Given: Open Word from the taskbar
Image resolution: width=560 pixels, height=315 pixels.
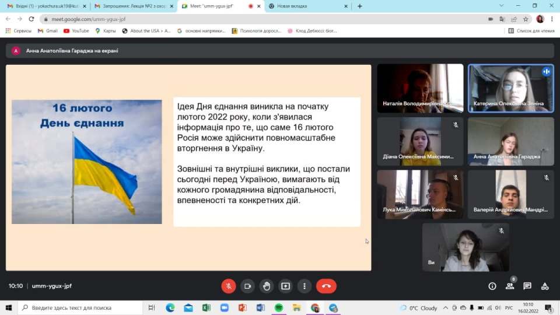Looking at the screenshot, I should point(261,307).
